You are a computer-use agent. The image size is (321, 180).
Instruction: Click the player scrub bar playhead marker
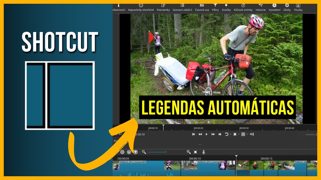pos(163,127)
